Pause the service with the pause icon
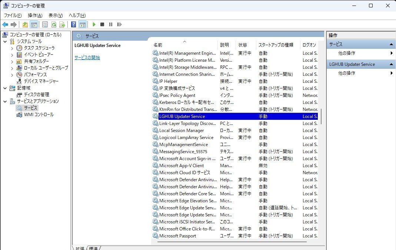This screenshot has width=396, height=250. tap(111, 24)
